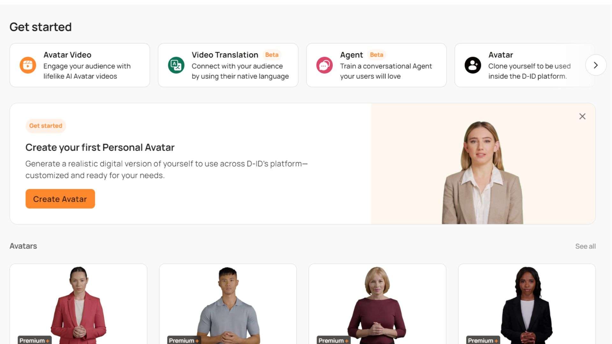Select the red blazer woman avatar
Viewport: 612px width, 344px height.
point(78,304)
